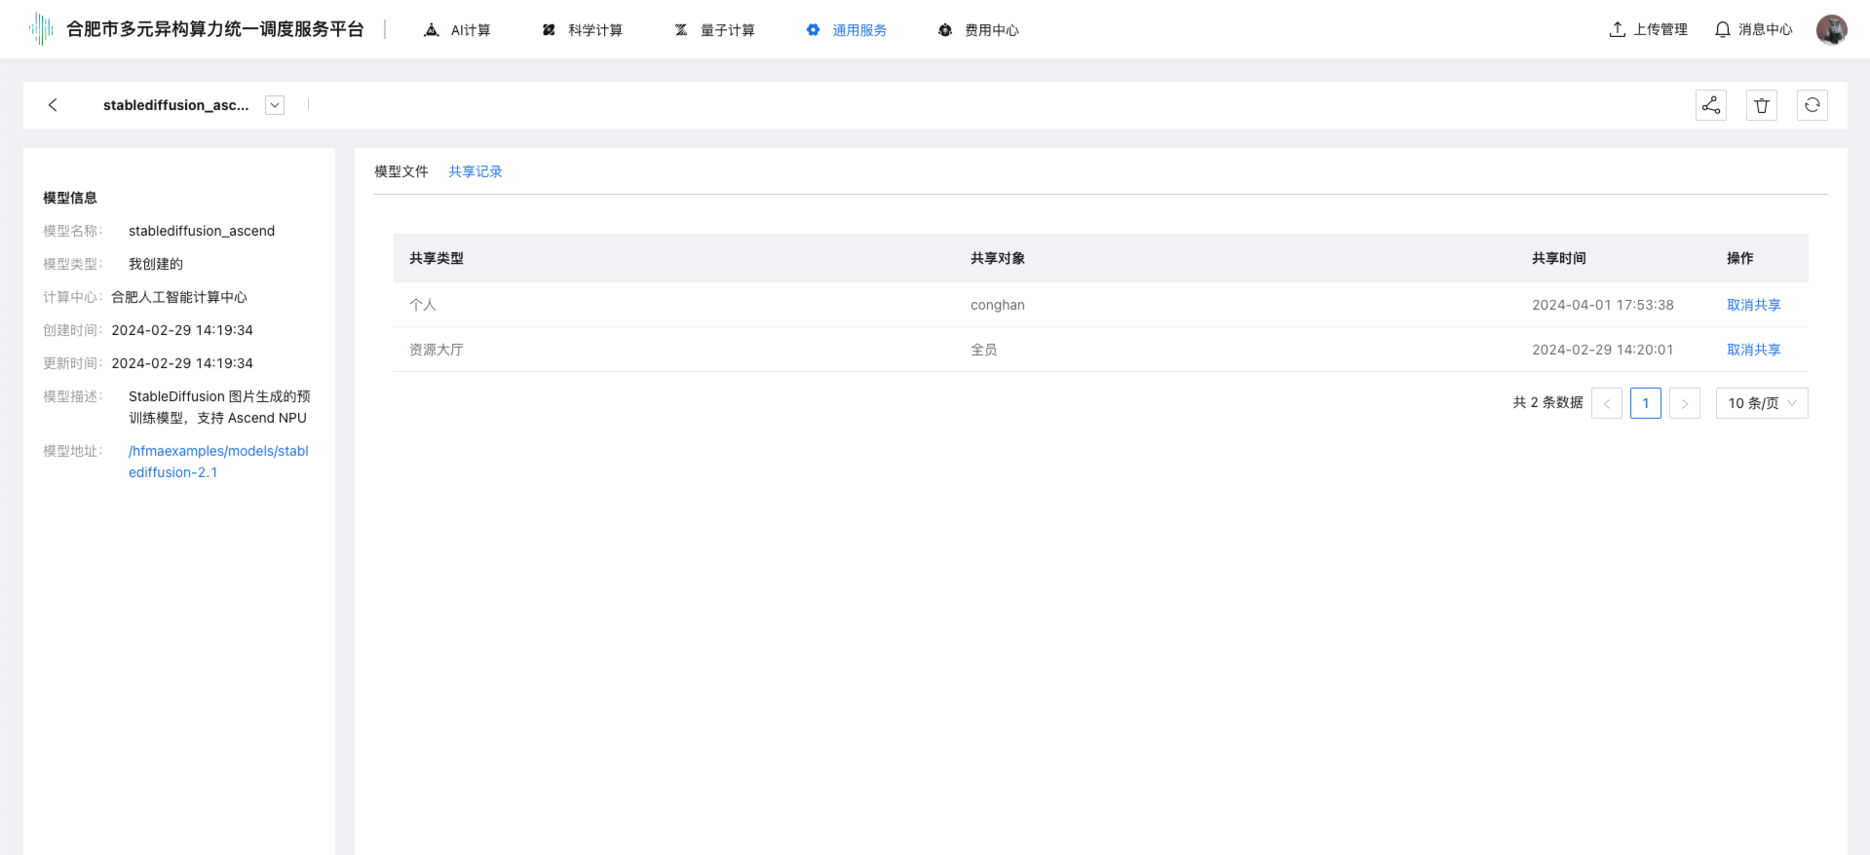Select the 共享记录 tab

pos(475,171)
